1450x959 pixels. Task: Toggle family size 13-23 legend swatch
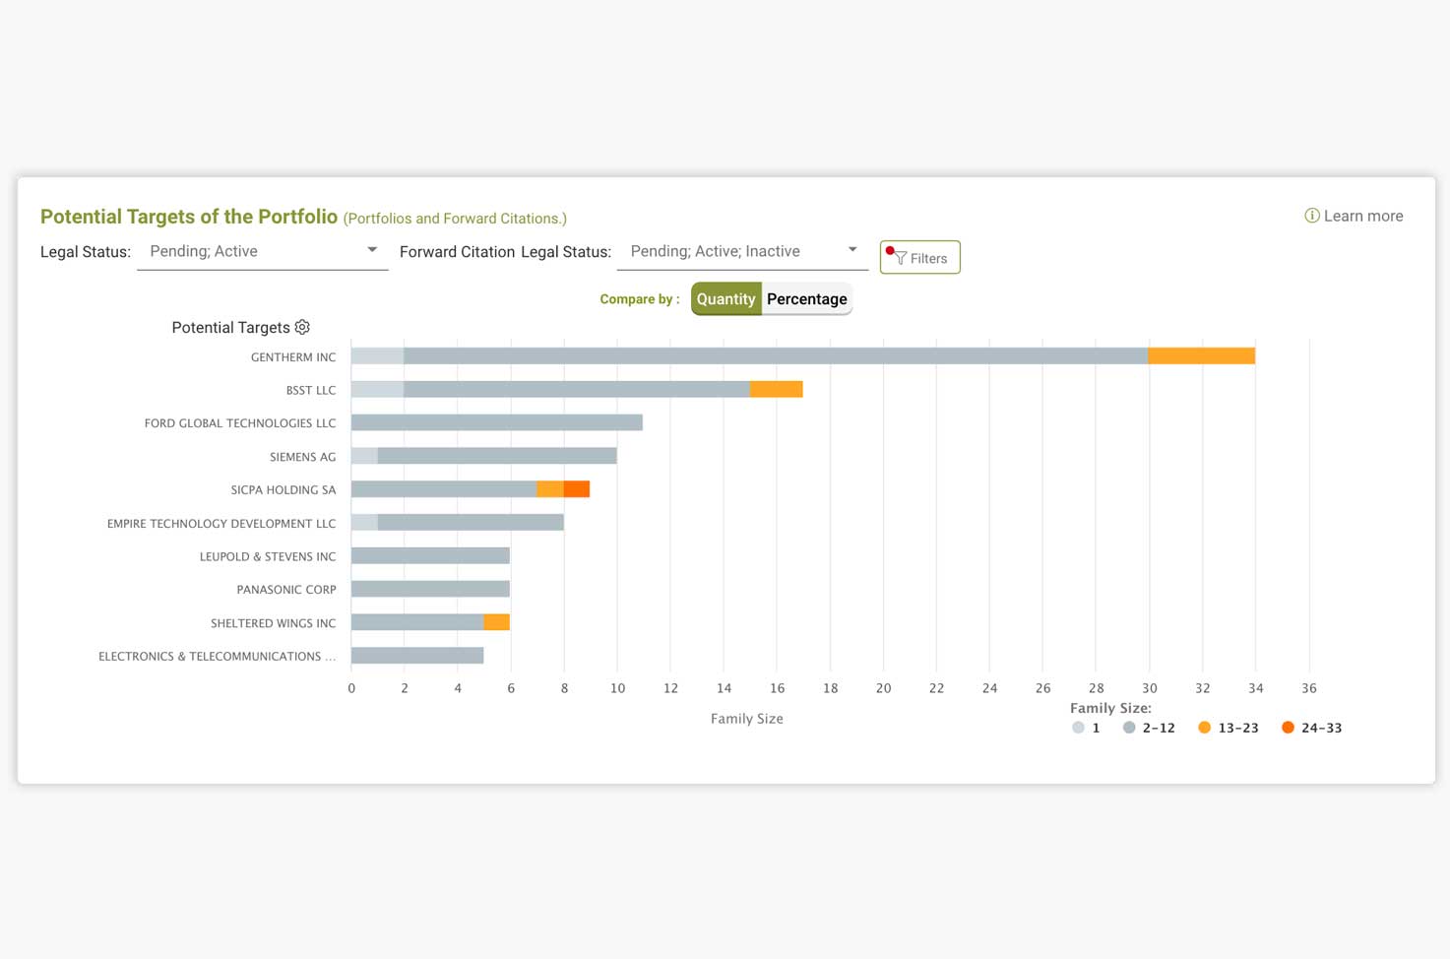pyautogui.click(x=1205, y=728)
